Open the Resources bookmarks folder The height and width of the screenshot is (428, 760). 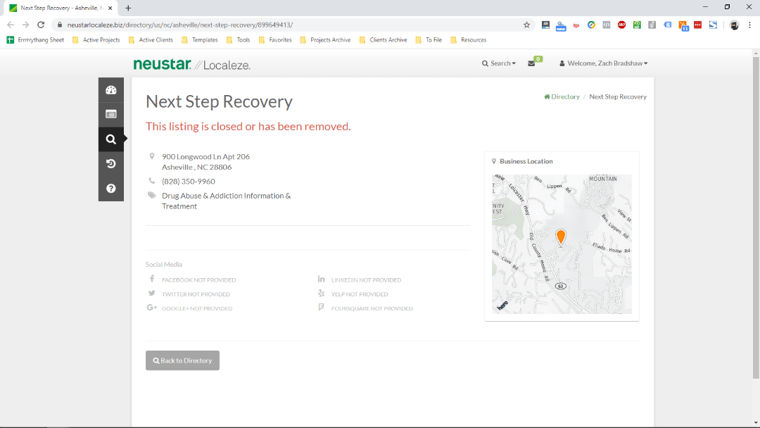[x=468, y=39]
